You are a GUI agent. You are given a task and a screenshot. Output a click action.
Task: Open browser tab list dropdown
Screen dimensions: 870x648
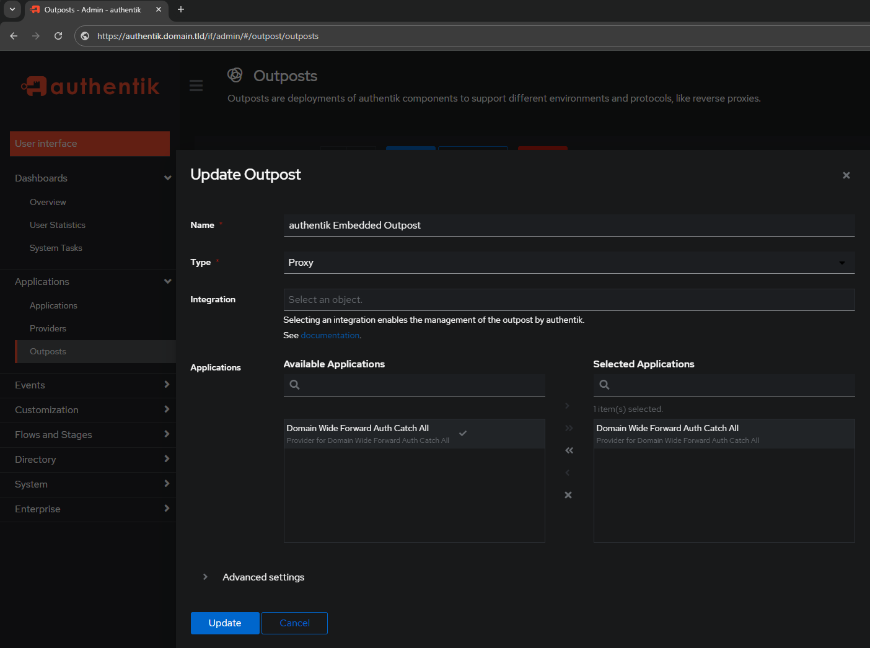(12, 9)
